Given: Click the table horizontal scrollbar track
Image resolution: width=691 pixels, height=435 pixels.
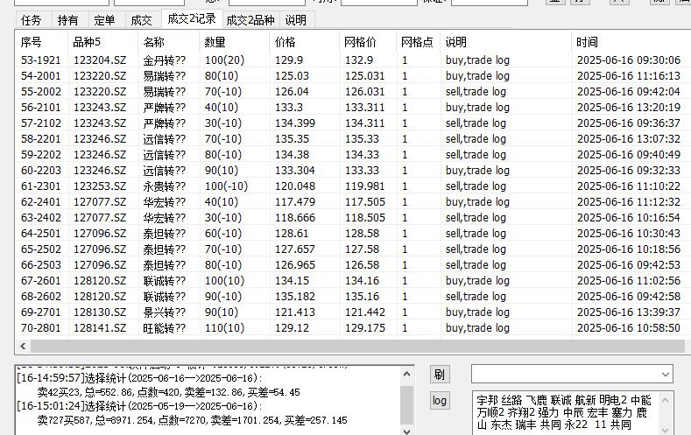Looking at the screenshot, I should tap(357, 346).
